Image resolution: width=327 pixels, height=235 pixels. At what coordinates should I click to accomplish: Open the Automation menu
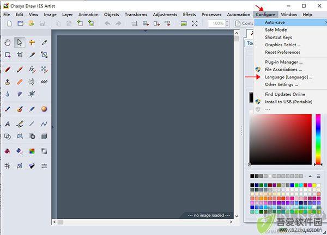tap(239, 15)
